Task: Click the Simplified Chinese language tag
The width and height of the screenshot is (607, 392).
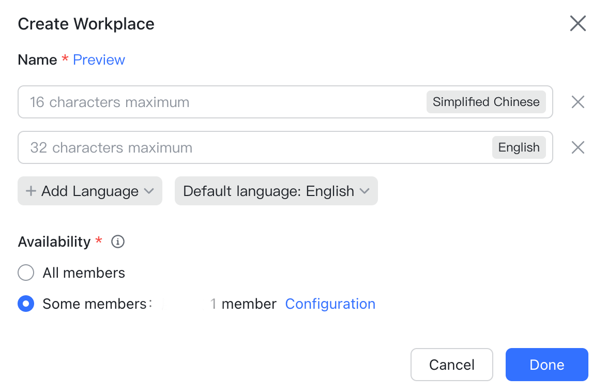Action: [485, 102]
